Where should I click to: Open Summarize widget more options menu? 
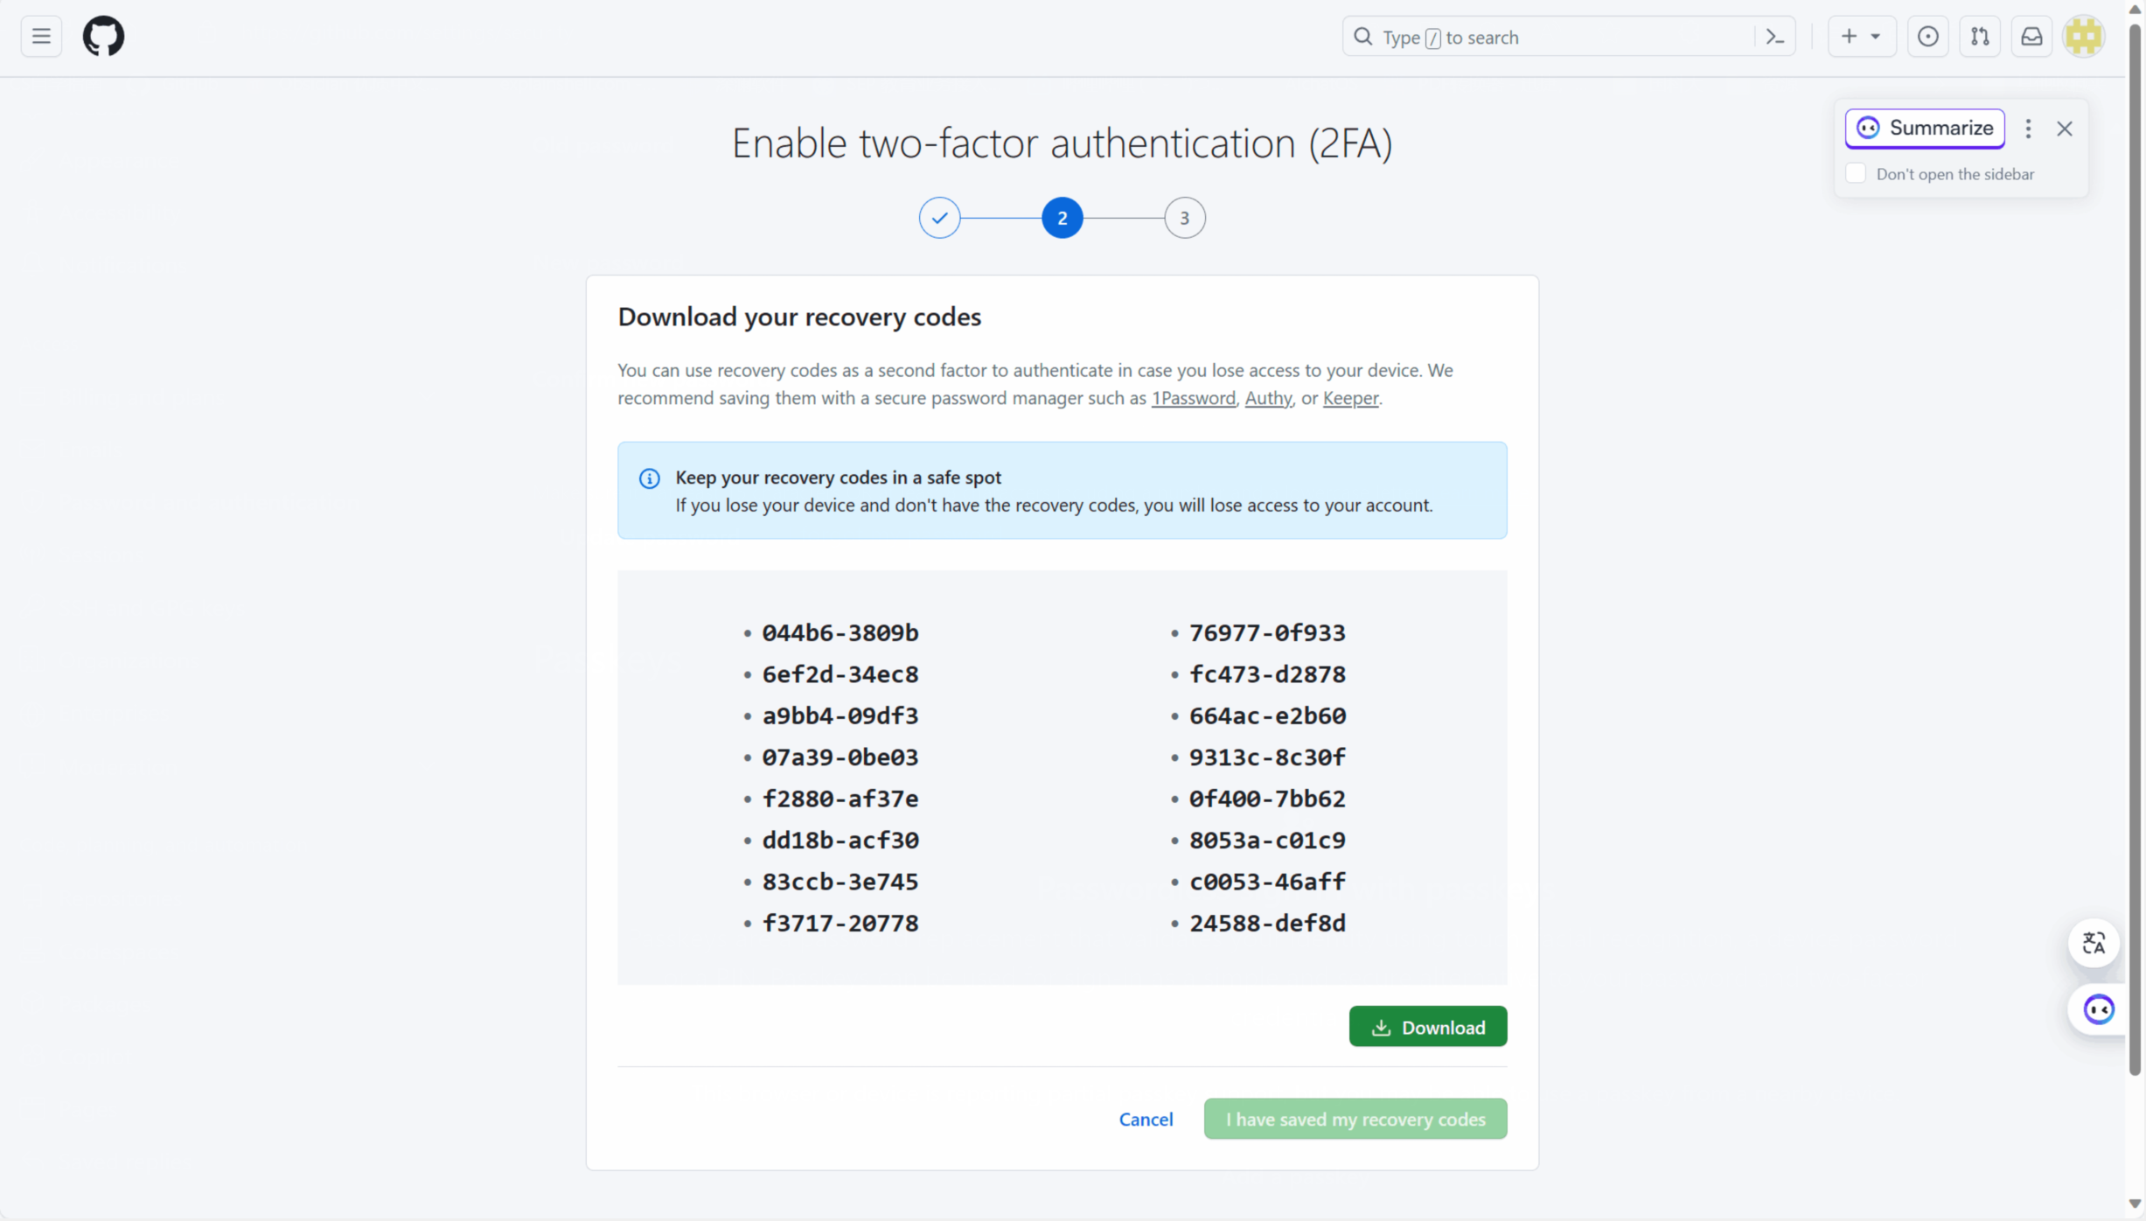(x=2028, y=129)
